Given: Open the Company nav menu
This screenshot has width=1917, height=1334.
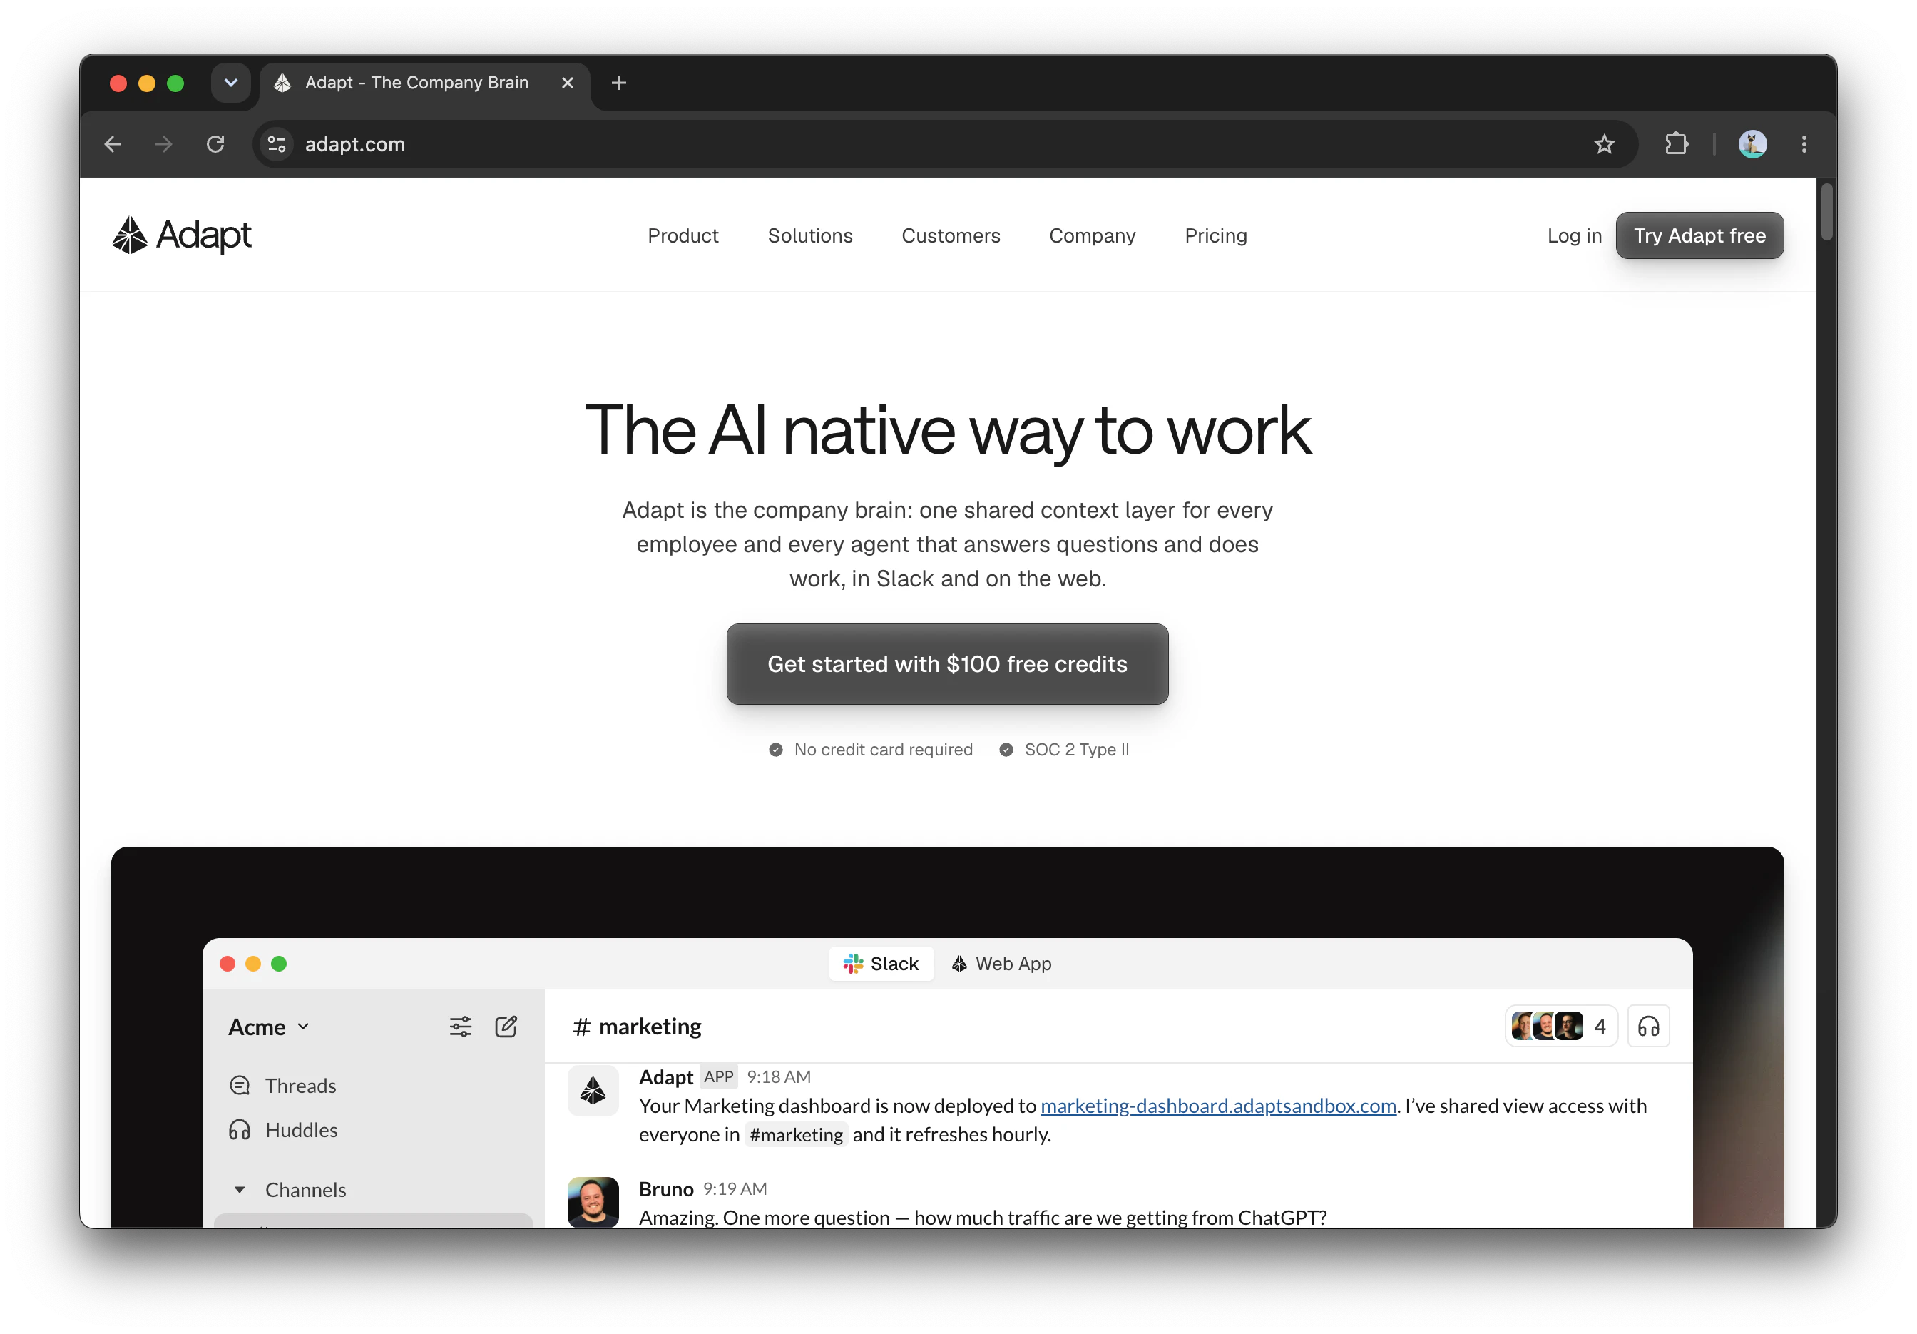Looking at the screenshot, I should click(1092, 235).
